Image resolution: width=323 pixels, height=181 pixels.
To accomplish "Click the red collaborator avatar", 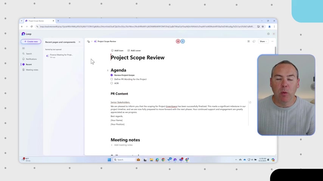I will click(x=178, y=41).
